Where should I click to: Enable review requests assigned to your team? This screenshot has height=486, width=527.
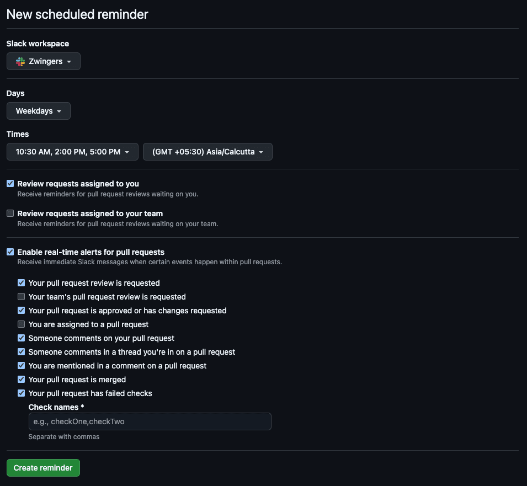10,213
